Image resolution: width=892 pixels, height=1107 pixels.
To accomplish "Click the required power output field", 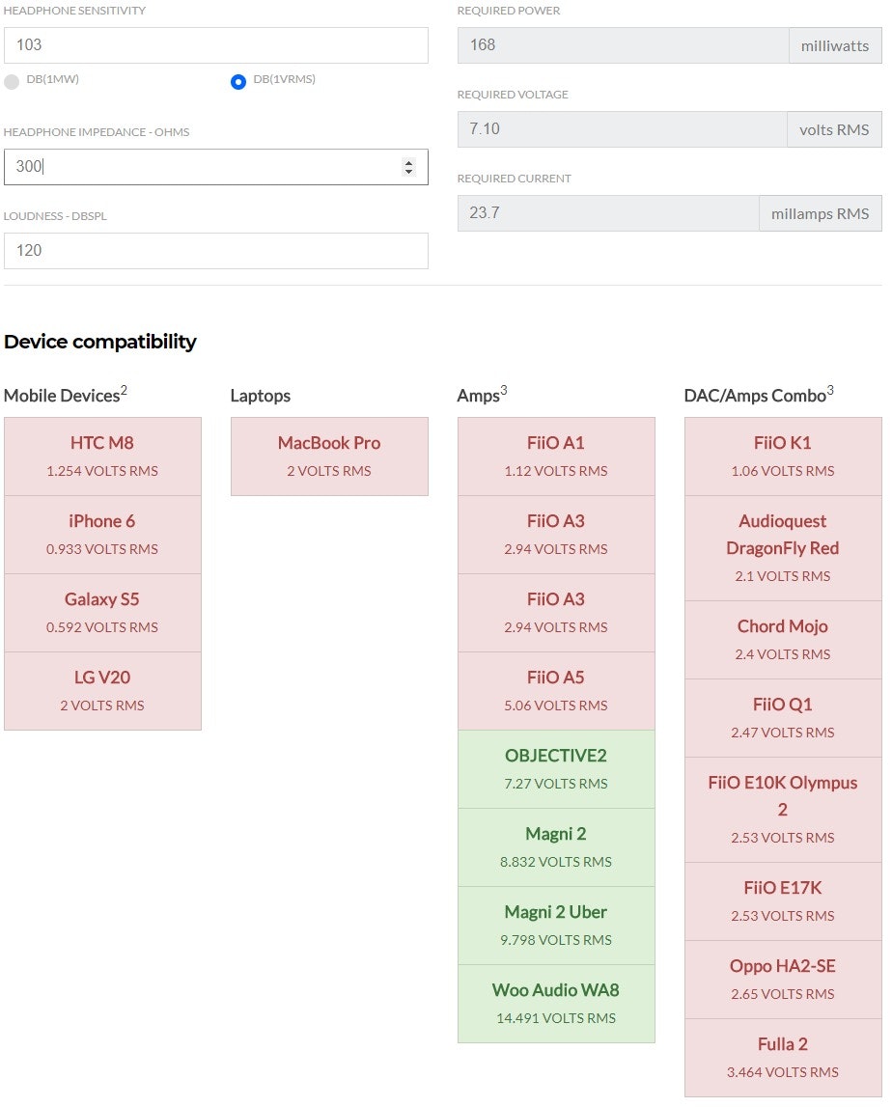I will (x=623, y=45).
